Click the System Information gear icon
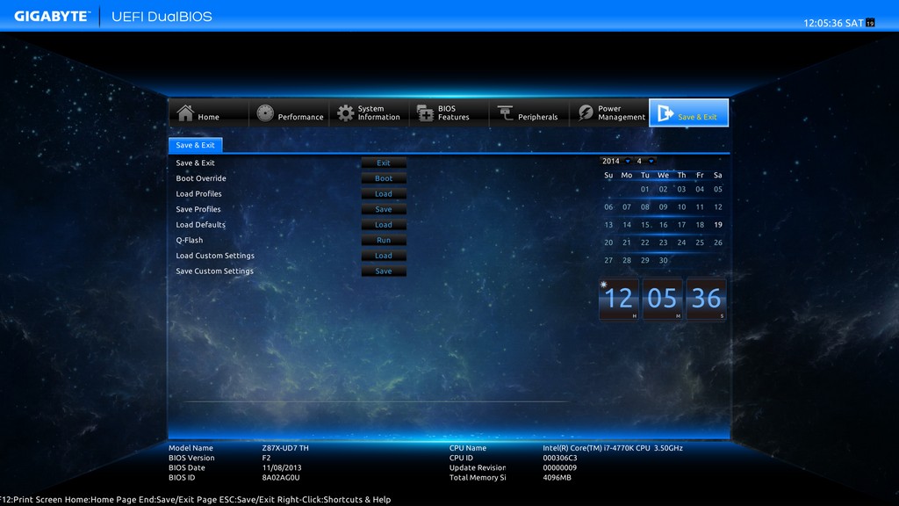This screenshot has width=899, height=506. click(x=345, y=113)
